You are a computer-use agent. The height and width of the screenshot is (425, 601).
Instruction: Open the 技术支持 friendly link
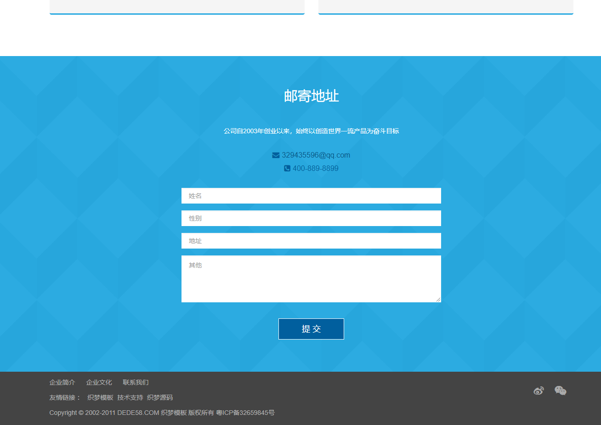130,397
